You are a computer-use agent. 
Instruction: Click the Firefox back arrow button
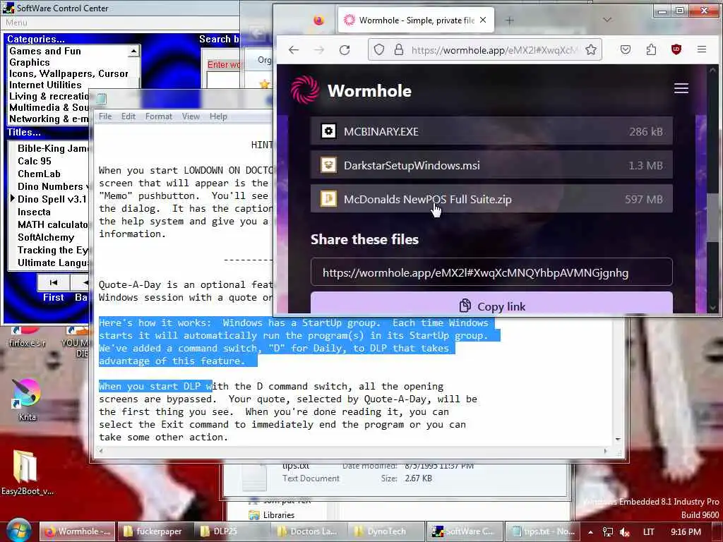click(294, 50)
